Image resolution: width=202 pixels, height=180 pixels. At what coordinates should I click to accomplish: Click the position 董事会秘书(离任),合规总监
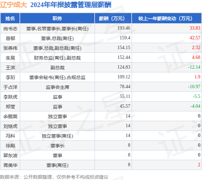tap(57, 77)
